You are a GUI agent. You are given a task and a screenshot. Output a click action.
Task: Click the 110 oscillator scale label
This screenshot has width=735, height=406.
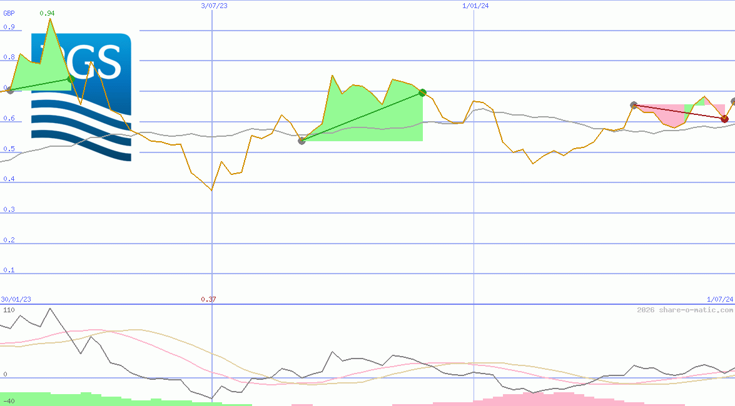click(9, 310)
